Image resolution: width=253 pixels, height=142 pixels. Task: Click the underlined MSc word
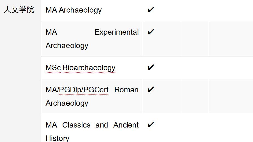pos(53,67)
